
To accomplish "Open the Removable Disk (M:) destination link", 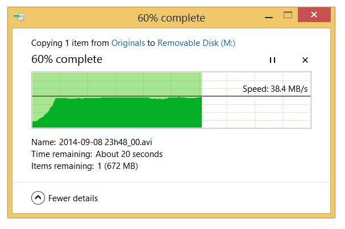I will click(x=196, y=43).
